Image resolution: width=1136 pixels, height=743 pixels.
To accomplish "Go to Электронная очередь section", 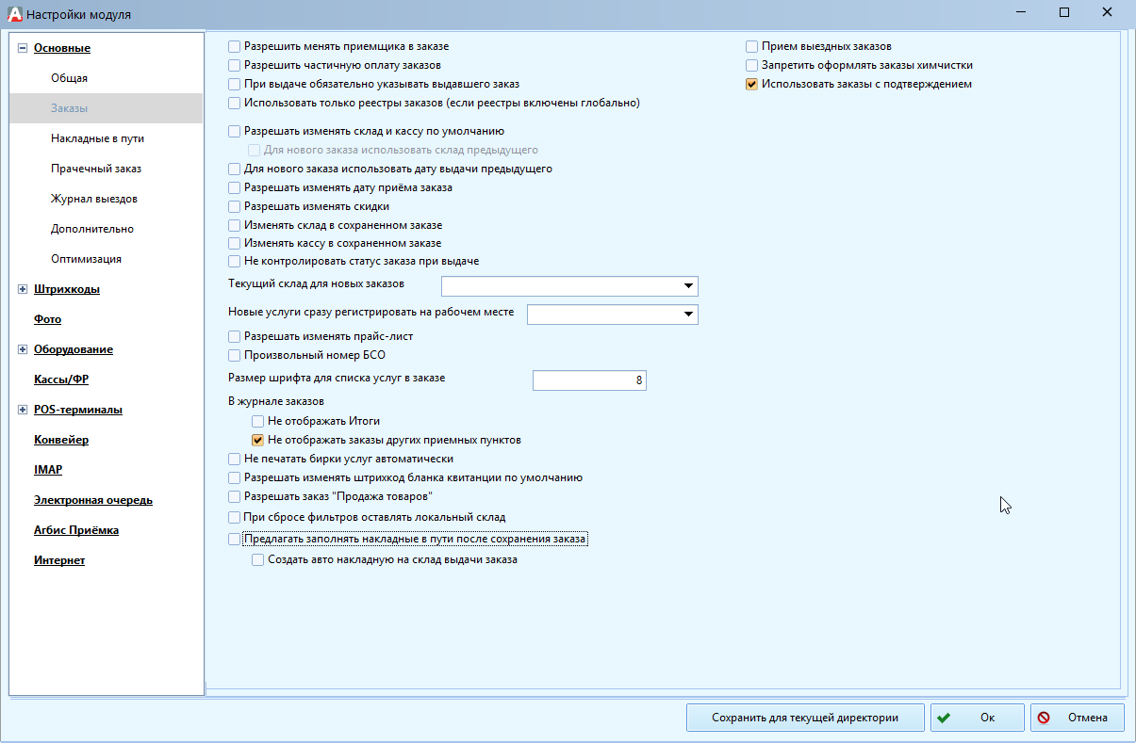I will (92, 500).
